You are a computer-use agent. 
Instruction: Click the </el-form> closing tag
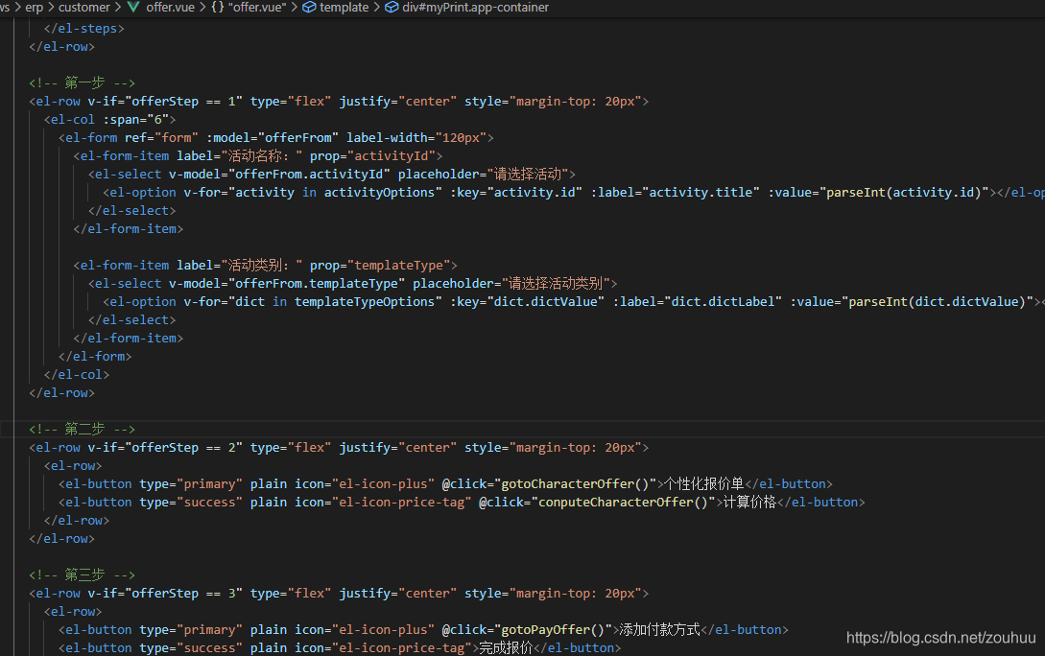point(95,357)
